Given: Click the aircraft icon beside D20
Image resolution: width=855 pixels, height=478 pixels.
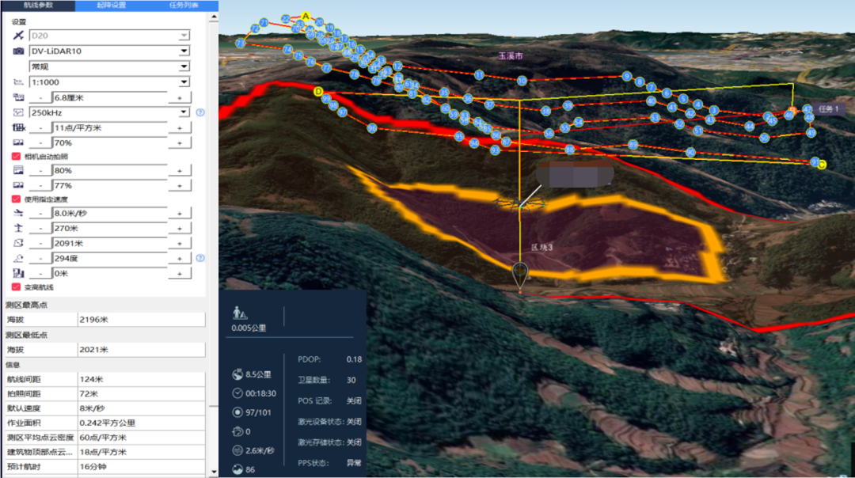Looking at the screenshot, I should [18, 36].
